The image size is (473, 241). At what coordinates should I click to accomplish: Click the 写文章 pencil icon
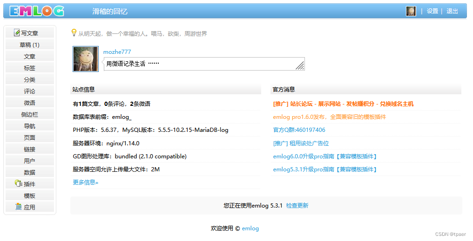tap(17, 33)
